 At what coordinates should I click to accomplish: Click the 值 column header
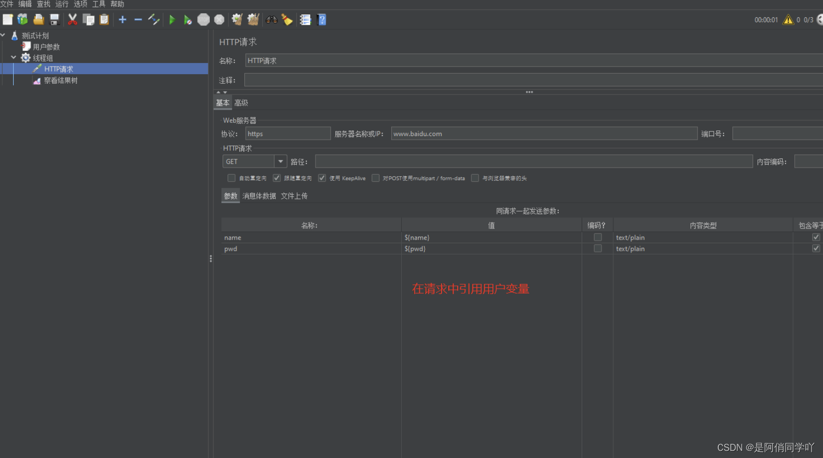[x=492, y=225]
